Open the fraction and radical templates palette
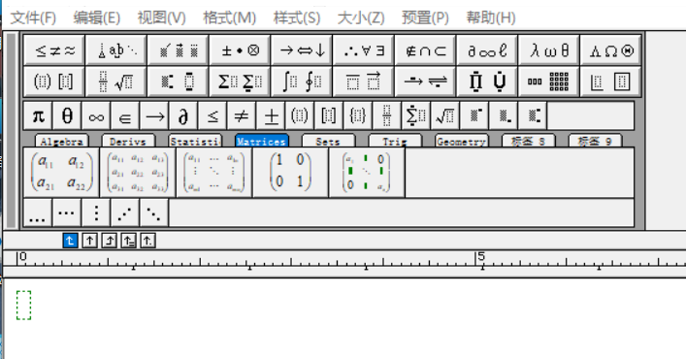The width and height of the screenshot is (686, 359). click(116, 82)
